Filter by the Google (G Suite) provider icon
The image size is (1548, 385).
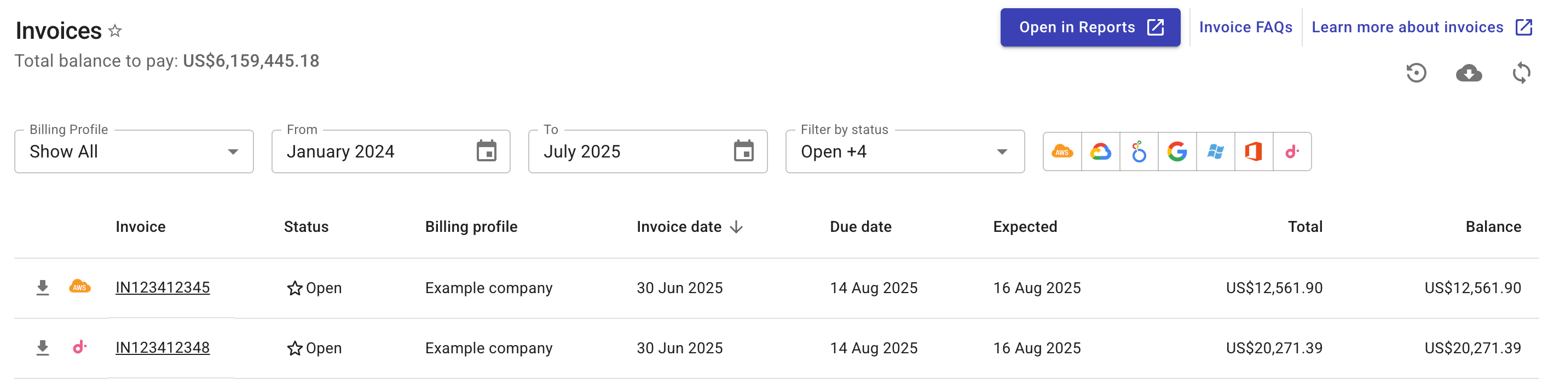click(1177, 151)
